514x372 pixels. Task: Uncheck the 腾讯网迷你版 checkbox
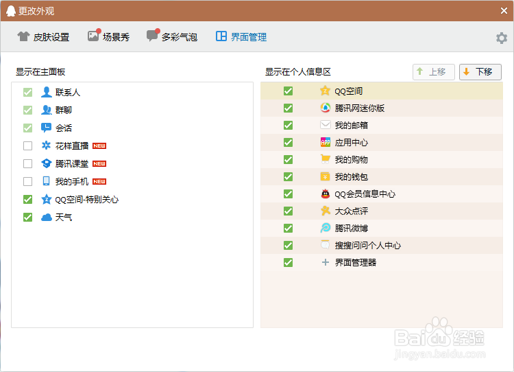click(x=288, y=108)
